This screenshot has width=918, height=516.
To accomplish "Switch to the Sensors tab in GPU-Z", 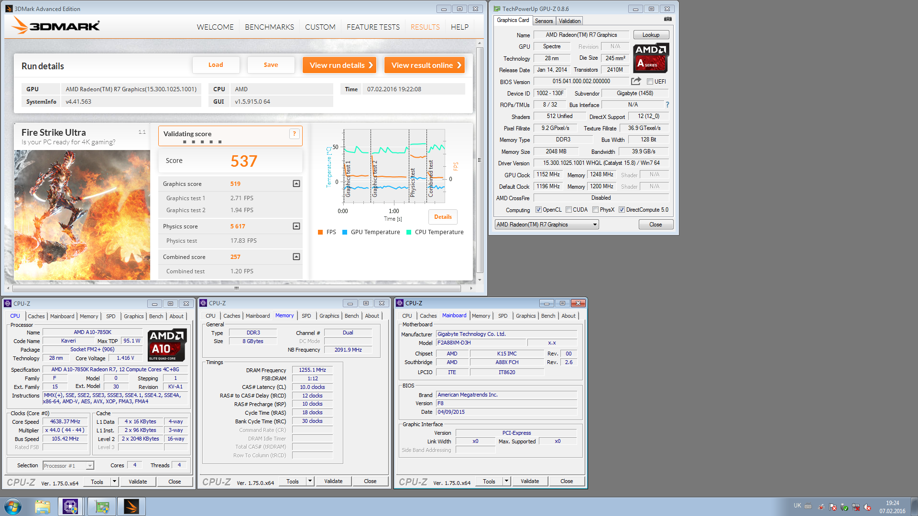I will point(544,21).
